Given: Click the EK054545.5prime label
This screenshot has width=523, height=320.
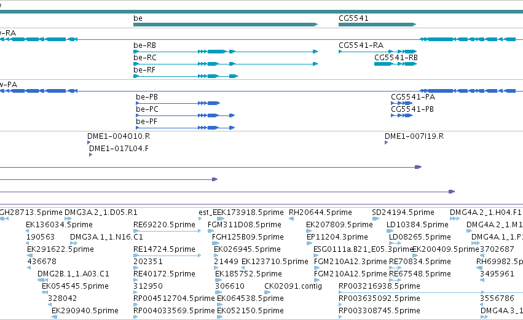Looking at the screenshot, I should (x=76, y=287).
